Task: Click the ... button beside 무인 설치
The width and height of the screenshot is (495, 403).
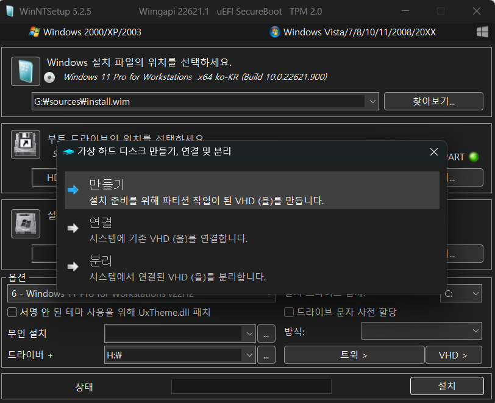Action: pyautogui.click(x=266, y=333)
